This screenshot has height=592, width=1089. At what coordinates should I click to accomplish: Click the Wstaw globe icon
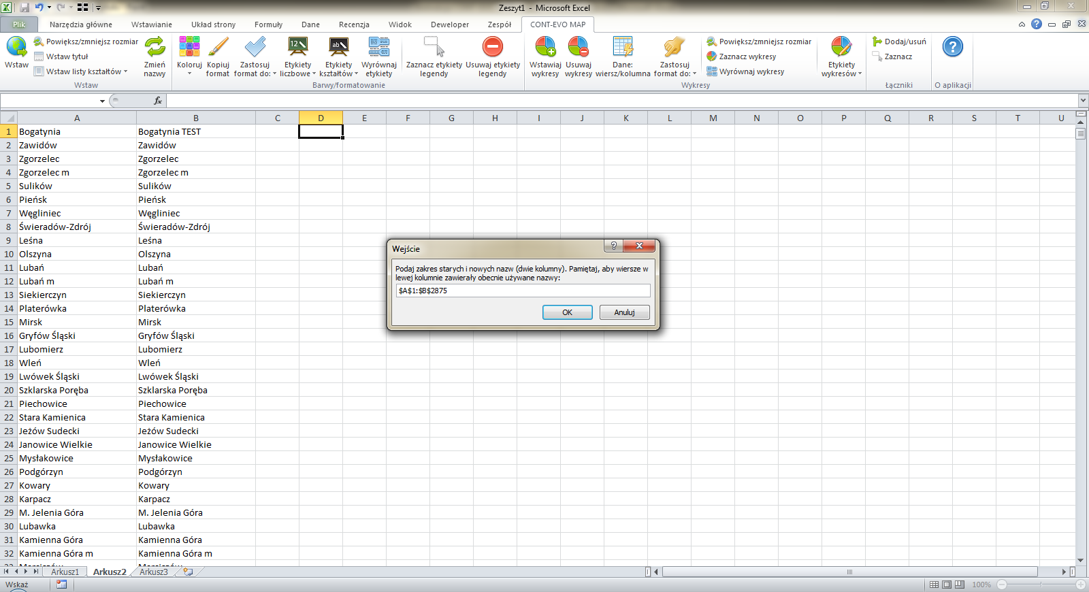[x=16, y=47]
